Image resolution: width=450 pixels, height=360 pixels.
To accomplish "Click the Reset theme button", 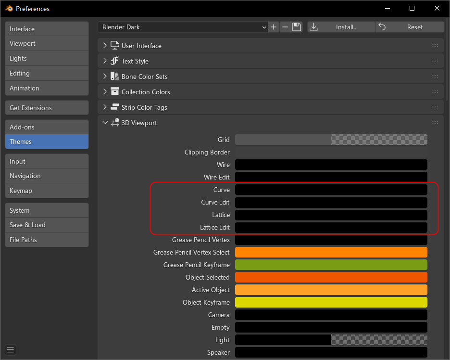I will (410, 27).
